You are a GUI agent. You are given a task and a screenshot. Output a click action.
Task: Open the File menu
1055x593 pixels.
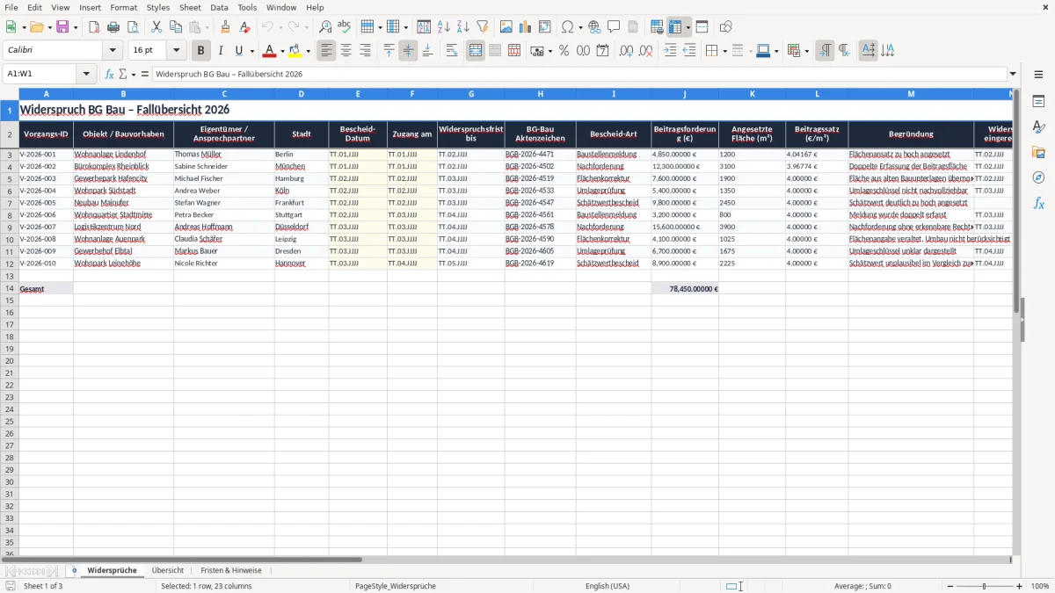[x=11, y=7]
